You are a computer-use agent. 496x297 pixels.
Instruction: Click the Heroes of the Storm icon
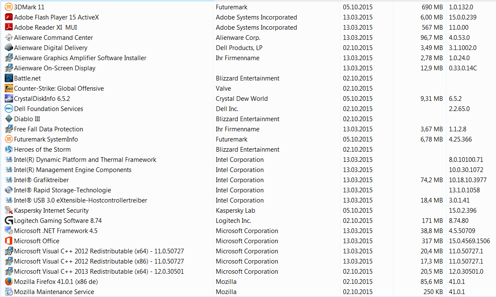tap(8, 150)
